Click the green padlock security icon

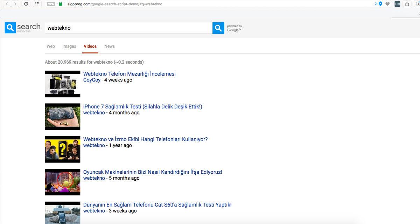pos(60,4)
